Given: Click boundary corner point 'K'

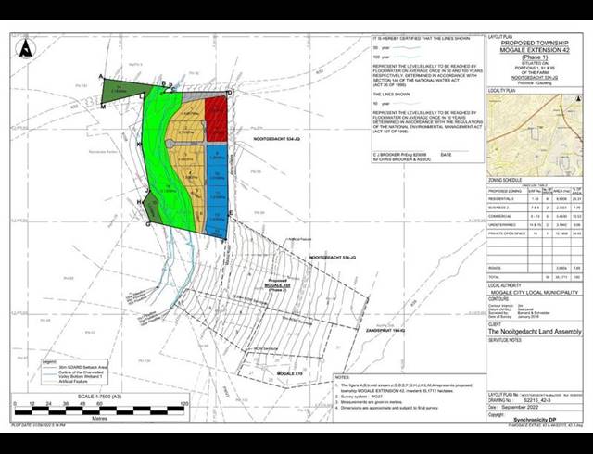Looking at the screenshot, I should pyautogui.click(x=139, y=145).
